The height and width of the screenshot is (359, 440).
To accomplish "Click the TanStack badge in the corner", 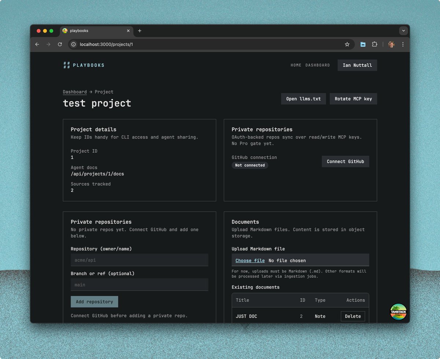I will click(398, 312).
